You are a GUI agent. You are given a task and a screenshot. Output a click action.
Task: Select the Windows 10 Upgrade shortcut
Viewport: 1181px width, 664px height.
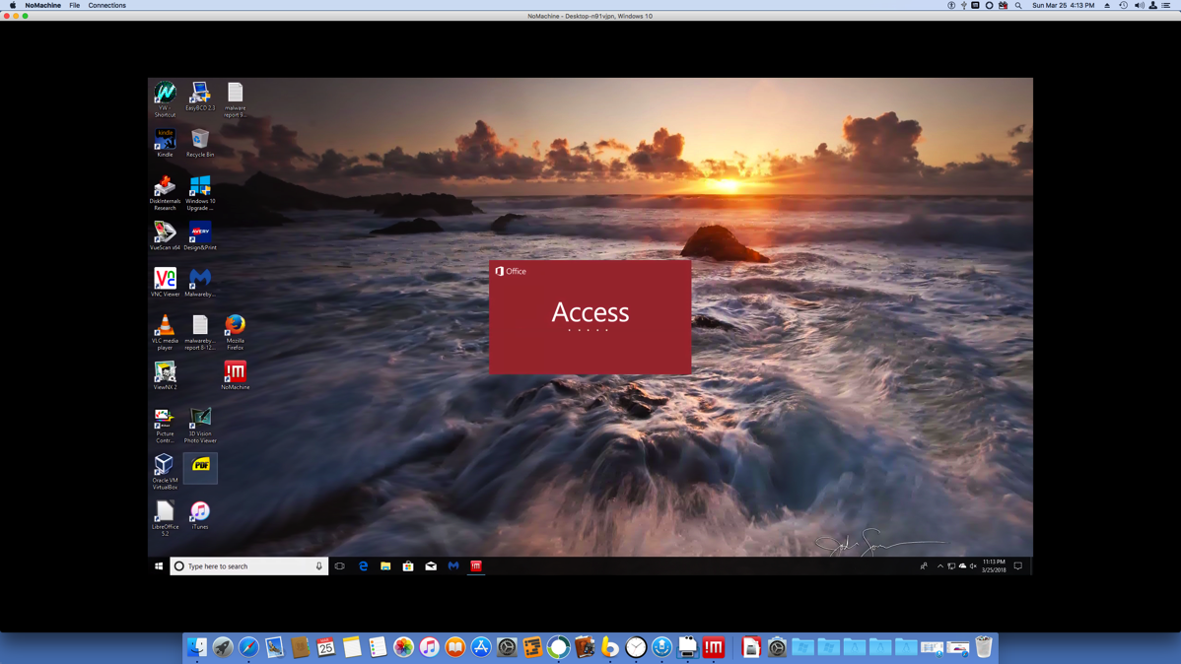coord(199,193)
